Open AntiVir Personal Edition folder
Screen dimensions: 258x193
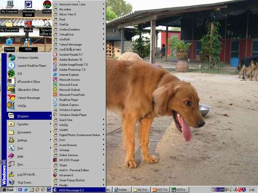pyautogui.click(x=79, y=170)
